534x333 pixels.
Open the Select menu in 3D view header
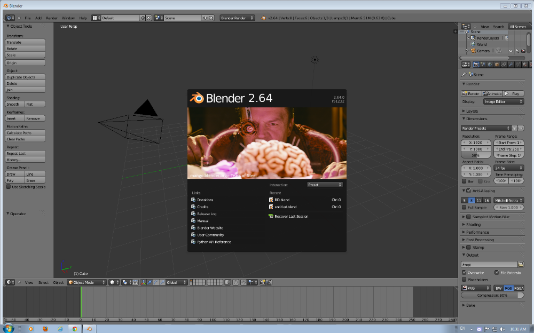point(43,283)
